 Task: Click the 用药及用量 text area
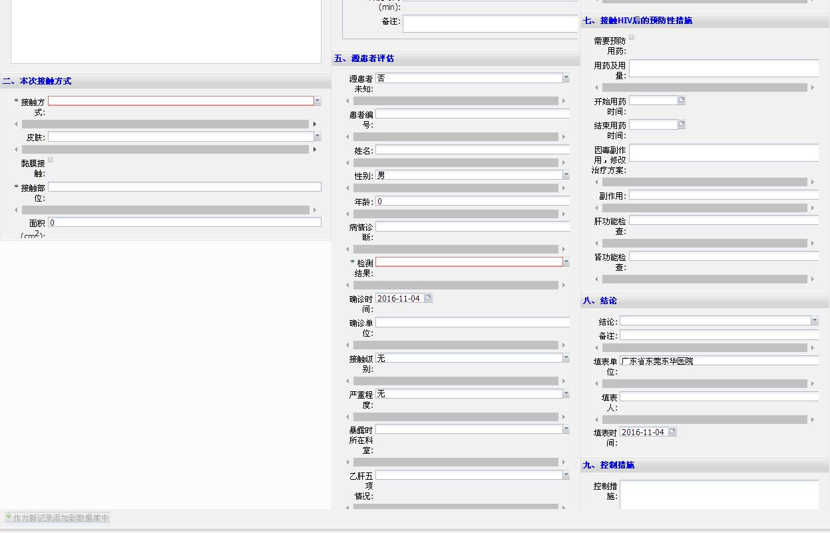(x=724, y=69)
